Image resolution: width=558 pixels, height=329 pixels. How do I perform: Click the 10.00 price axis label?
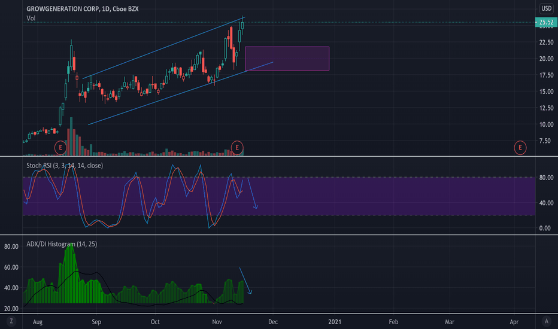click(x=546, y=124)
